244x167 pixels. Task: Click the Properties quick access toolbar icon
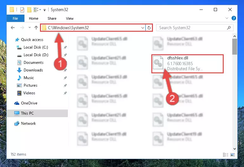coord(22,10)
